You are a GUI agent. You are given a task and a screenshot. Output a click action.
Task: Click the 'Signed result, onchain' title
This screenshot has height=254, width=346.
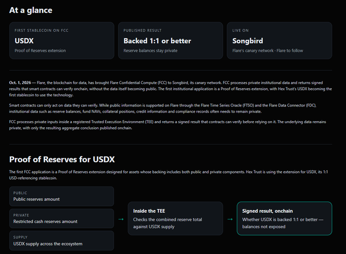[268, 211]
